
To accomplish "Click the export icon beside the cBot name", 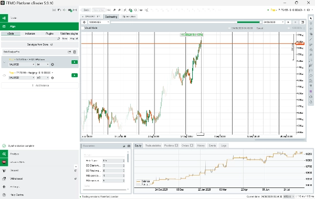I will [x=69, y=52].
